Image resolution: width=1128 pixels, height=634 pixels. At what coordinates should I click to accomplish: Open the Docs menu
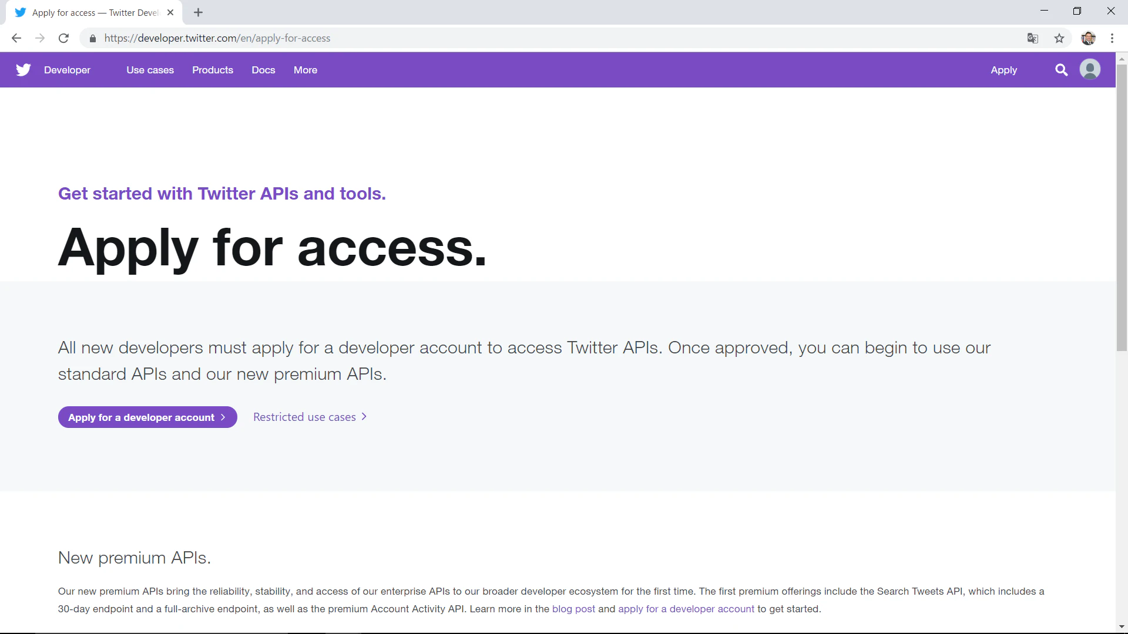(263, 70)
